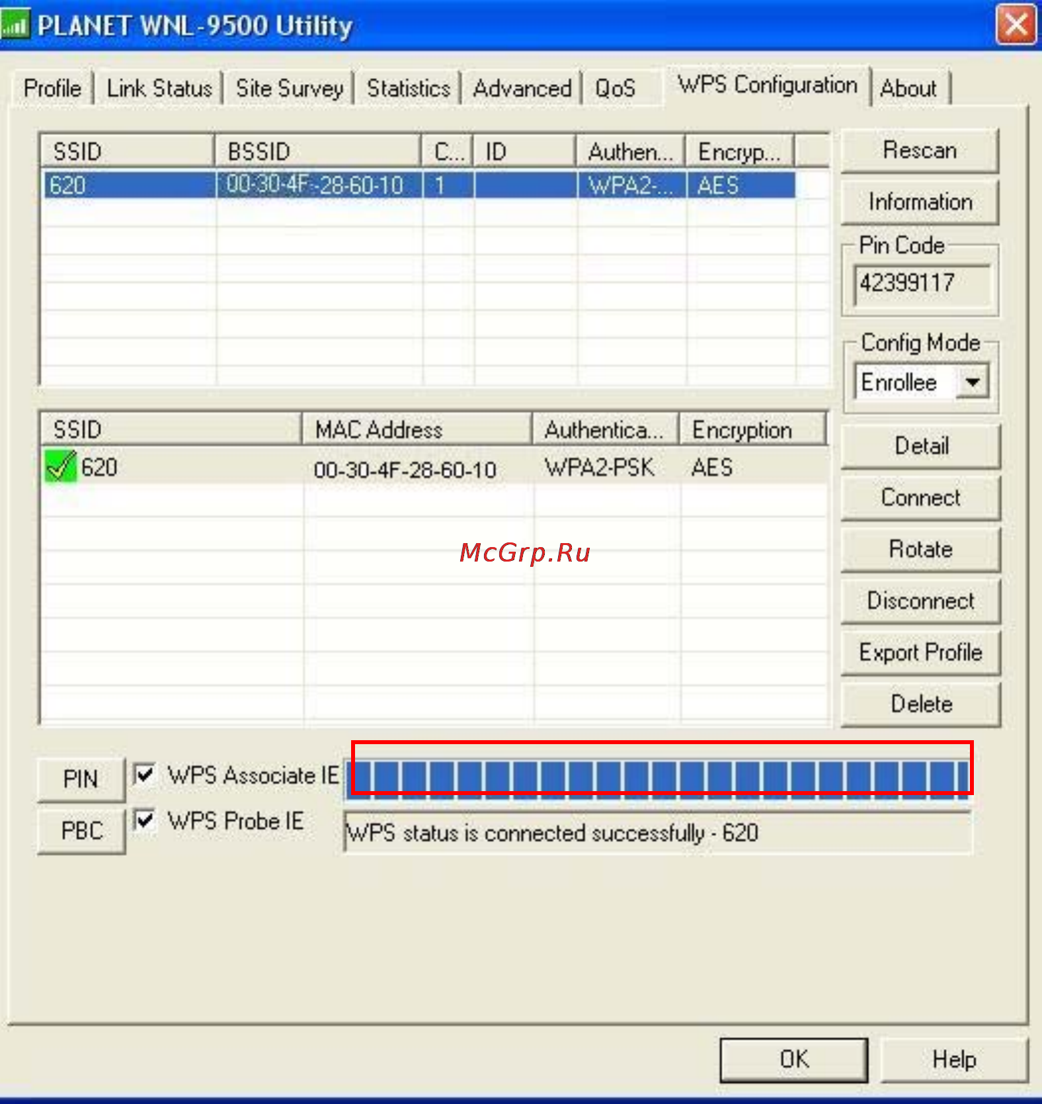
Task: Click the Authen... column header in upper list
Action: 631,151
